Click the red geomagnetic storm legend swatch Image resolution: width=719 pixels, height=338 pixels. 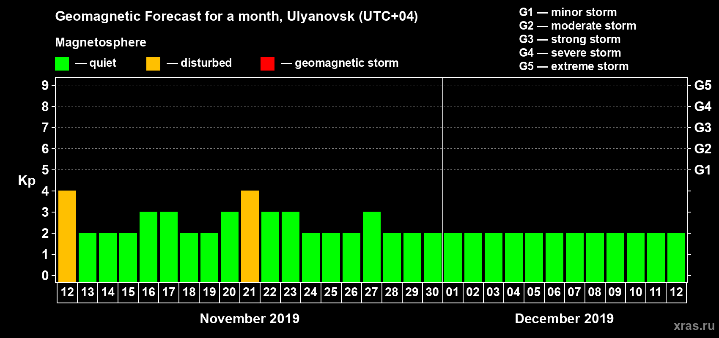(267, 64)
